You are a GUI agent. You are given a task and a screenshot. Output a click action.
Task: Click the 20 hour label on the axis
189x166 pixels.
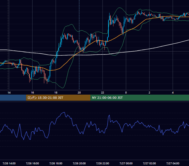pos(79,93)
